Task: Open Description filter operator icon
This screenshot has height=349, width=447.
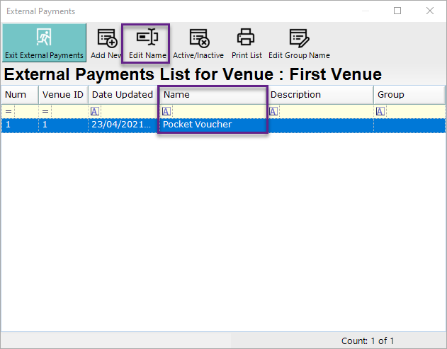Action: click(x=273, y=111)
